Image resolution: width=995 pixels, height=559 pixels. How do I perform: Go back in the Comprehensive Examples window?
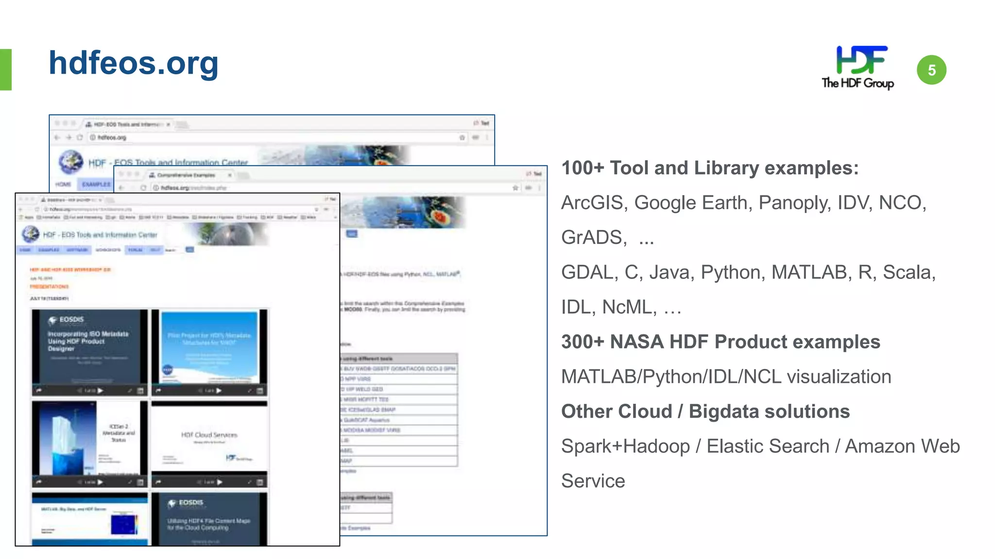[122, 188]
